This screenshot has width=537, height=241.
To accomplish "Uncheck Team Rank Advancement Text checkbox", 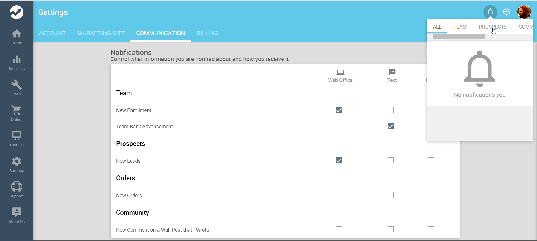I will click(391, 126).
